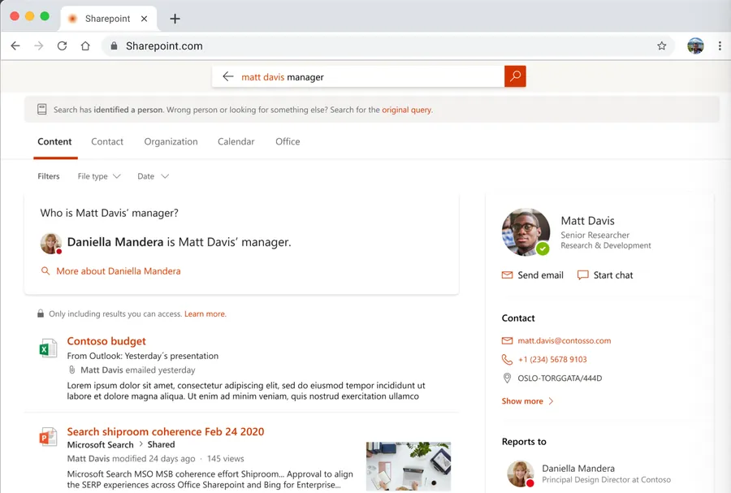Click the book icon in the info banner

click(x=42, y=110)
